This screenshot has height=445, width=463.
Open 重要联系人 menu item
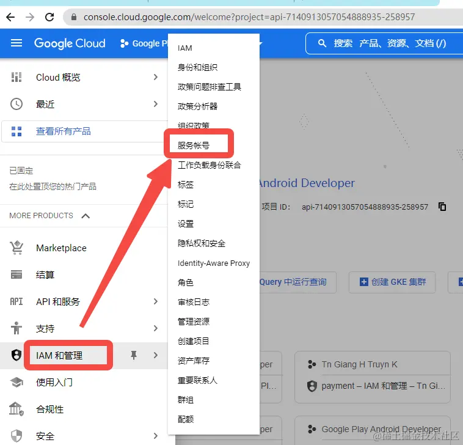197,380
